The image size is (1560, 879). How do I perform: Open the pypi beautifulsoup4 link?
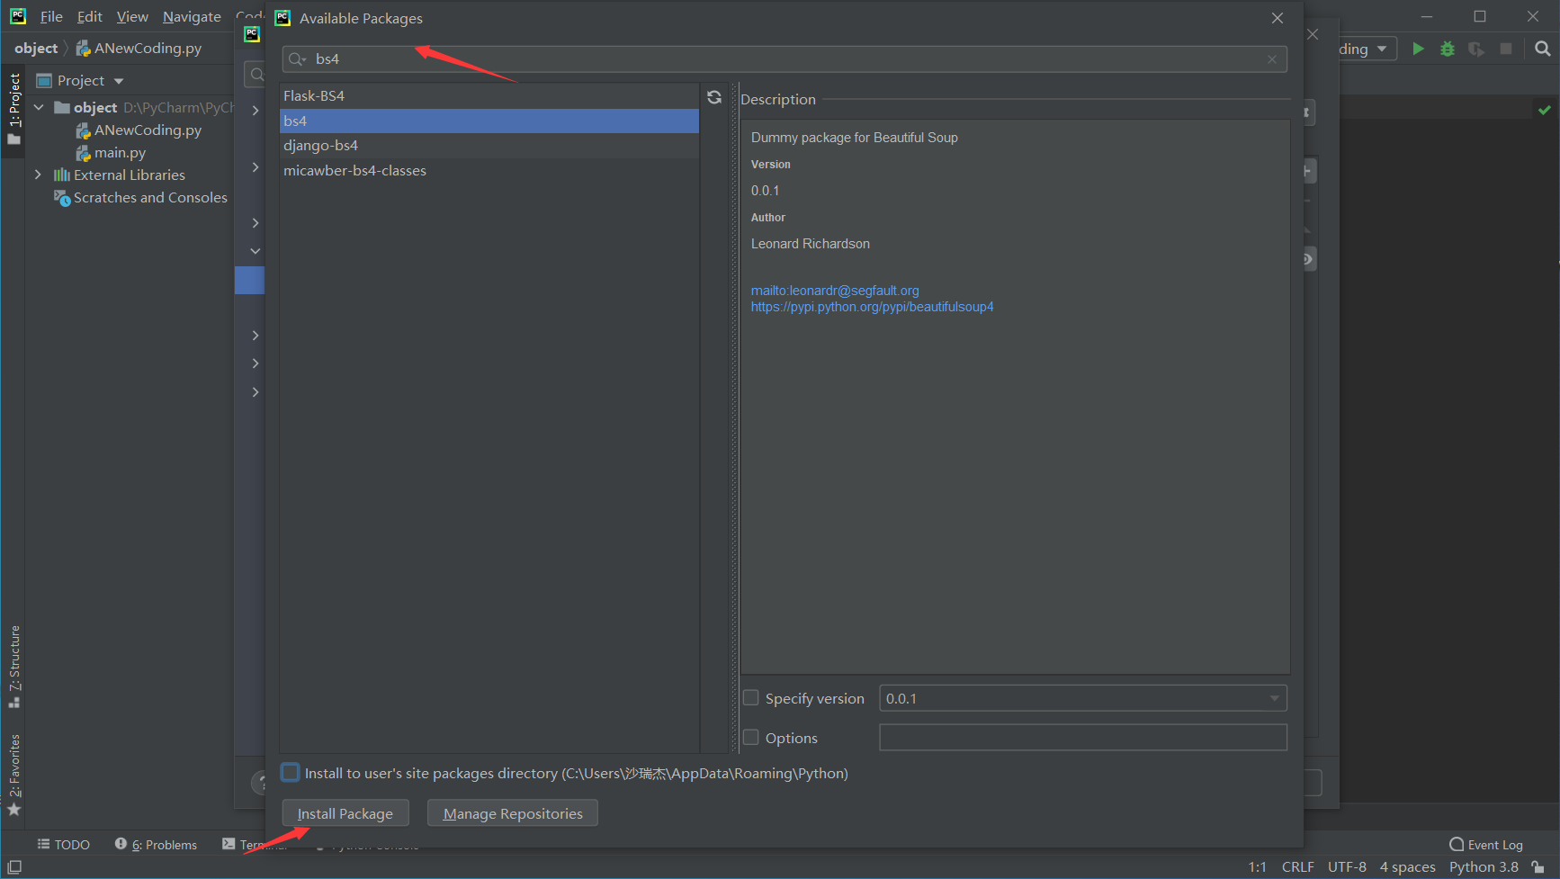coord(872,307)
